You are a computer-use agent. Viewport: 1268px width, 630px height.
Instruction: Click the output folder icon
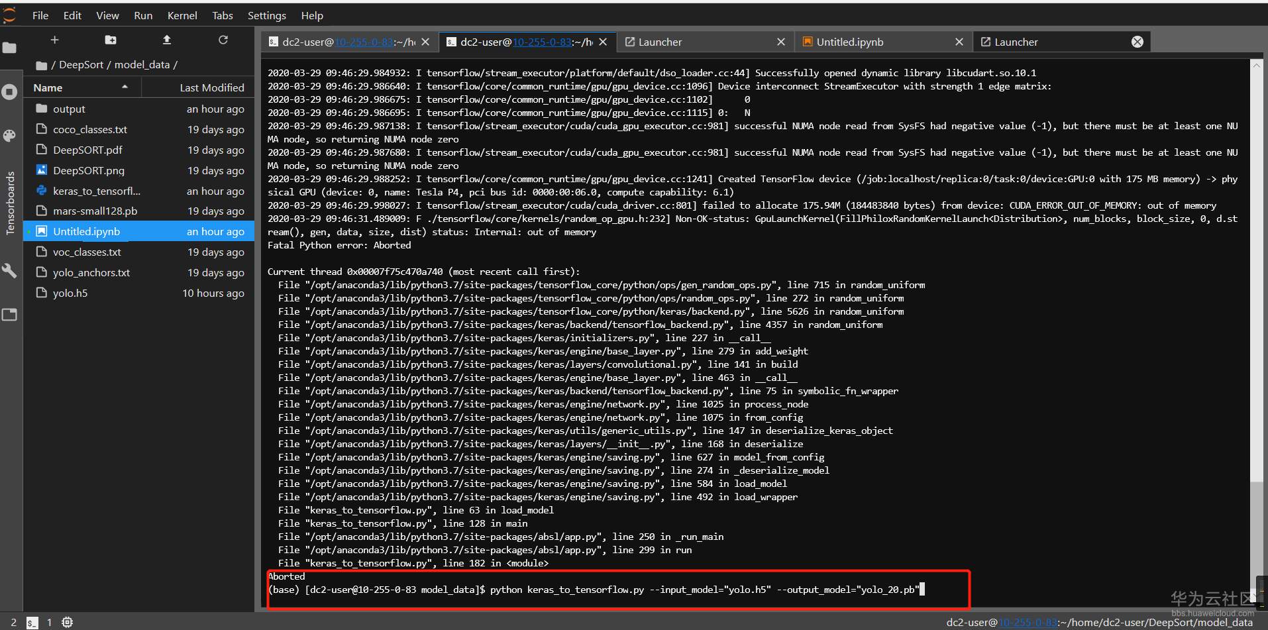click(x=42, y=109)
